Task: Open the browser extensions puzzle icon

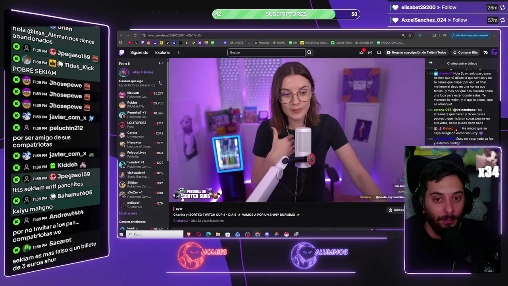Action: pos(434,35)
